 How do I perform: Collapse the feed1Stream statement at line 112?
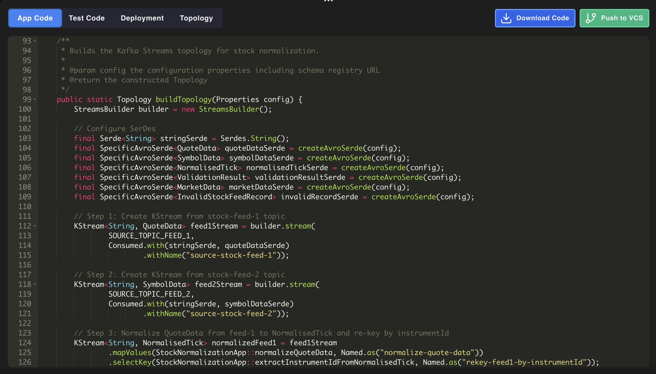click(35, 226)
